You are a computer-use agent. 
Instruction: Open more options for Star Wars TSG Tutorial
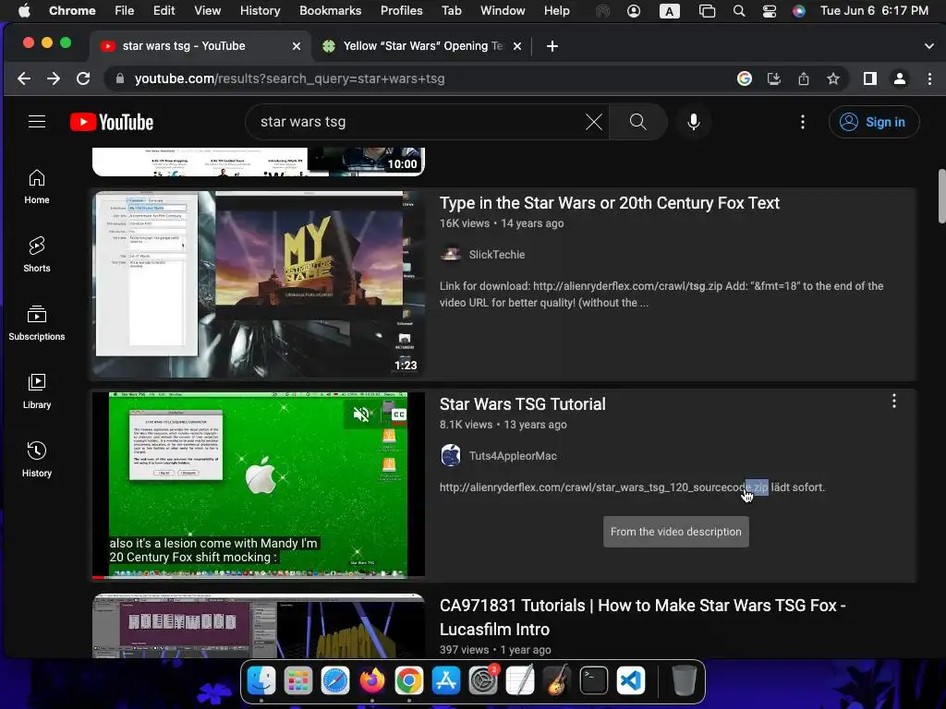point(893,401)
